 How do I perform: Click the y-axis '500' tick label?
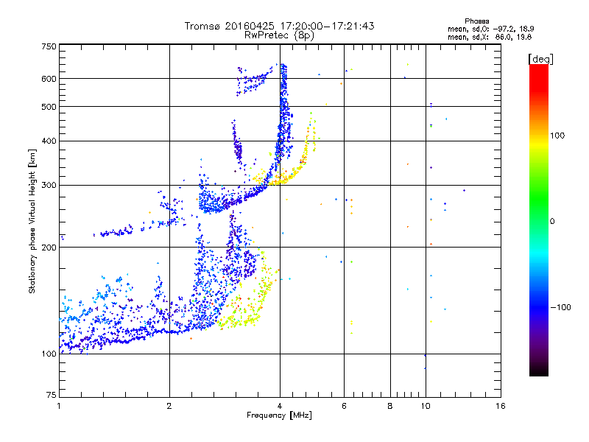pyautogui.click(x=49, y=107)
